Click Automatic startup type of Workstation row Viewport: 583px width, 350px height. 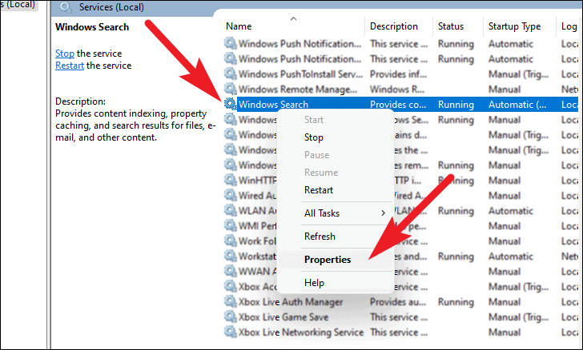tap(510, 257)
